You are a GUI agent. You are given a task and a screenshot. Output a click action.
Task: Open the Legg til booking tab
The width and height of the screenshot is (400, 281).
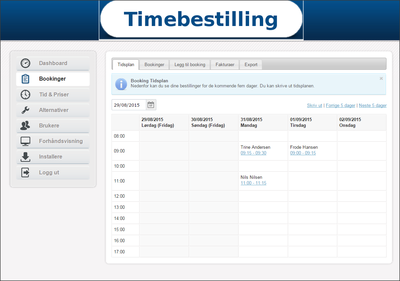(190, 65)
